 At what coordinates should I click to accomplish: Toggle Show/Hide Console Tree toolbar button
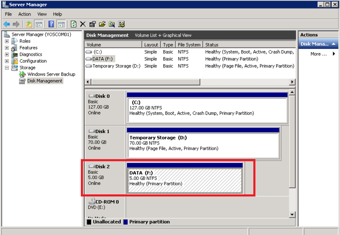[39, 24]
